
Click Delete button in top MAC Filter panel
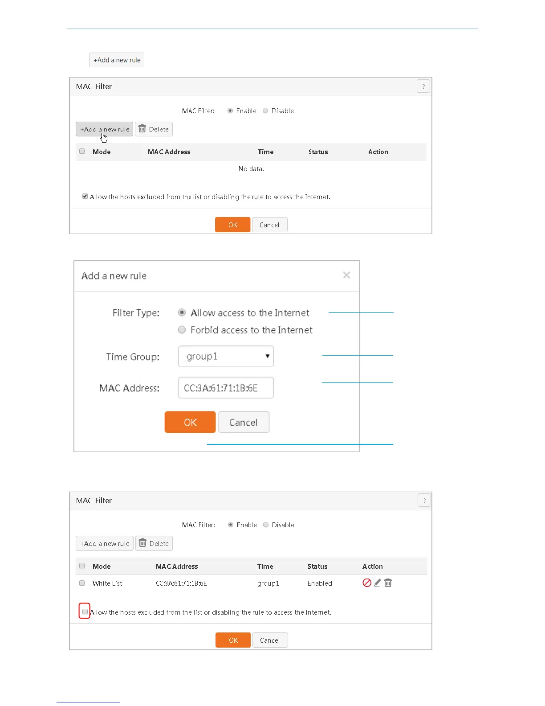[x=154, y=129]
